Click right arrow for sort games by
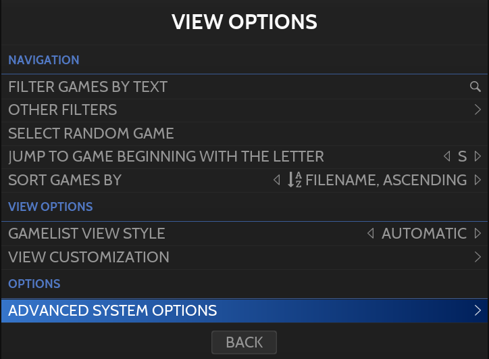The image size is (489, 359). [478, 180]
